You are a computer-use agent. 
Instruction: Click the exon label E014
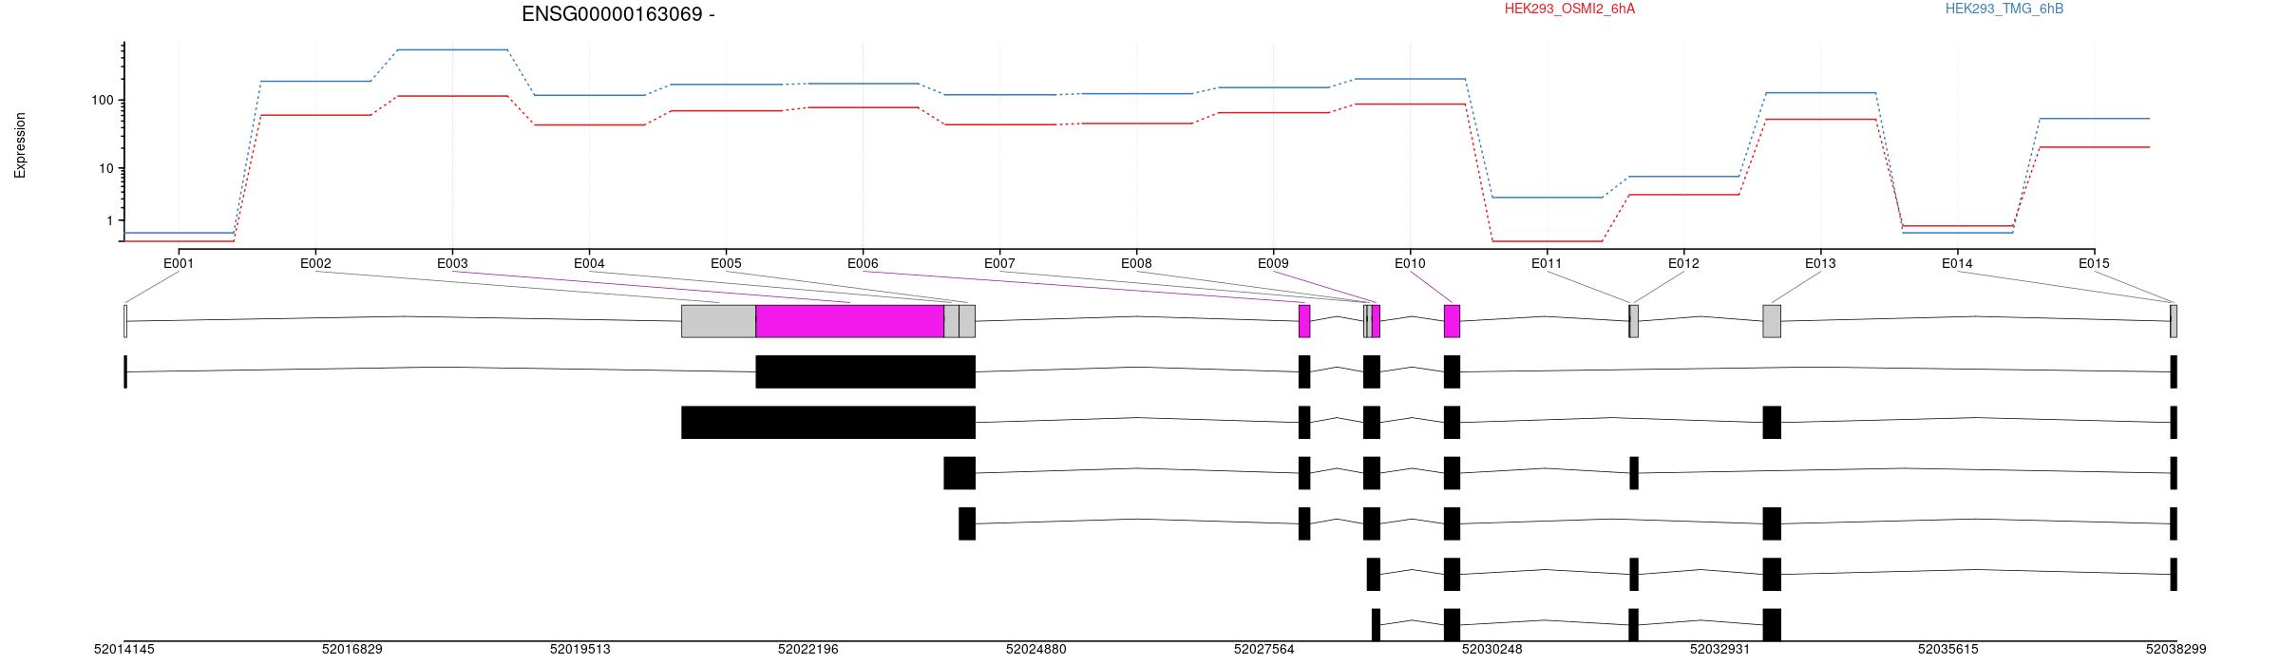(x=1957, y=264)
